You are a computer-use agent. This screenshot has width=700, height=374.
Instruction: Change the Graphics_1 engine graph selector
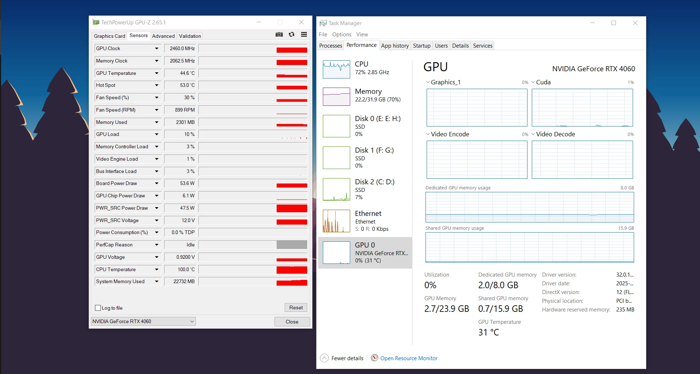click(443, 82)
